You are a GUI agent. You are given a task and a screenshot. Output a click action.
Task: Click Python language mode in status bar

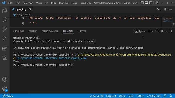[x=140, y=96]
